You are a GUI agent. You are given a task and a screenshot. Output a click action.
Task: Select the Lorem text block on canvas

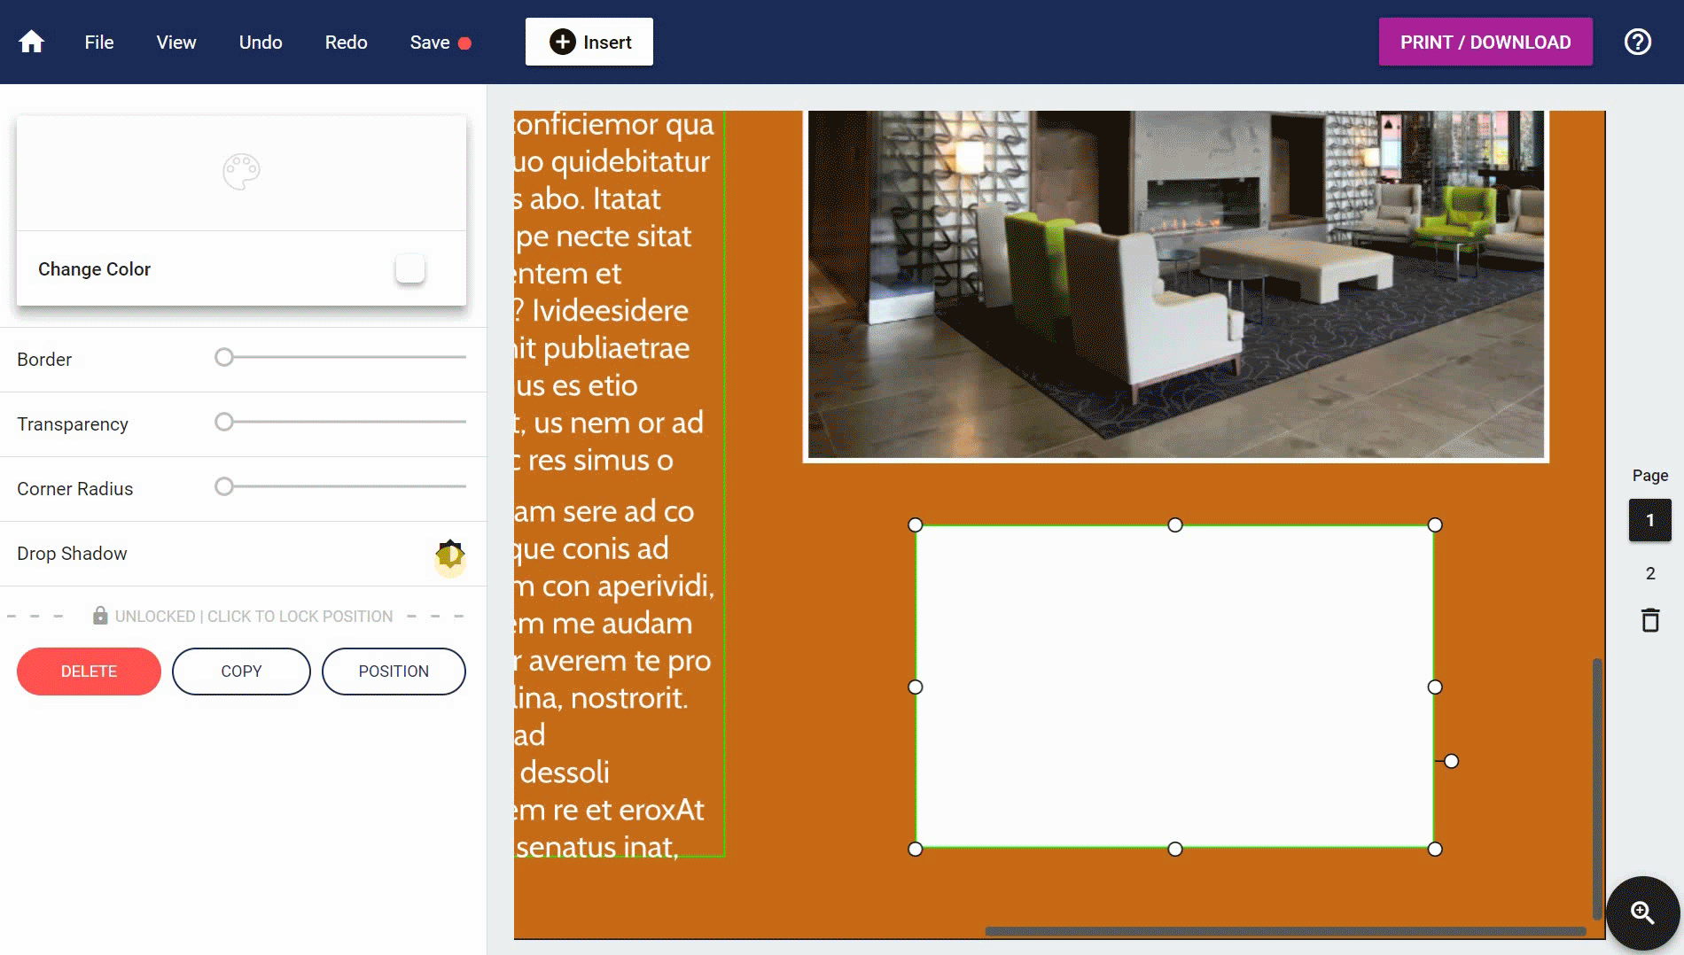[x=619, y=484]
